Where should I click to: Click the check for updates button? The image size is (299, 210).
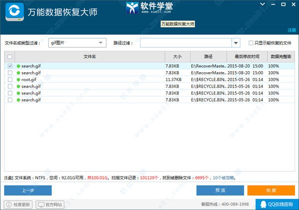coord(18,205)
